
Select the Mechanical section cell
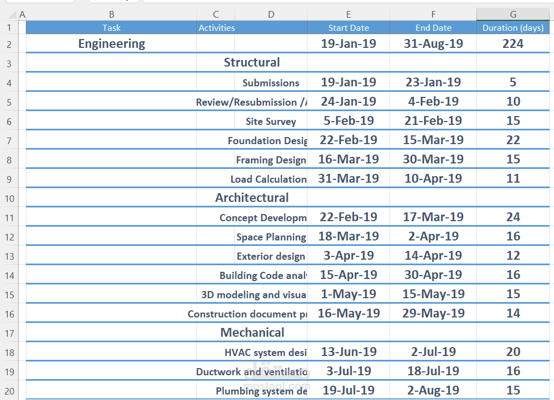pyautogui.click(x=252, y=333)
